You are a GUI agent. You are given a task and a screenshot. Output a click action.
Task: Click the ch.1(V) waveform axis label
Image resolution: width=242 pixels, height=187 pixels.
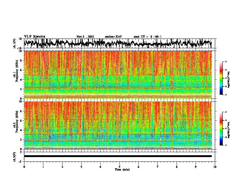tap(14, 43)
